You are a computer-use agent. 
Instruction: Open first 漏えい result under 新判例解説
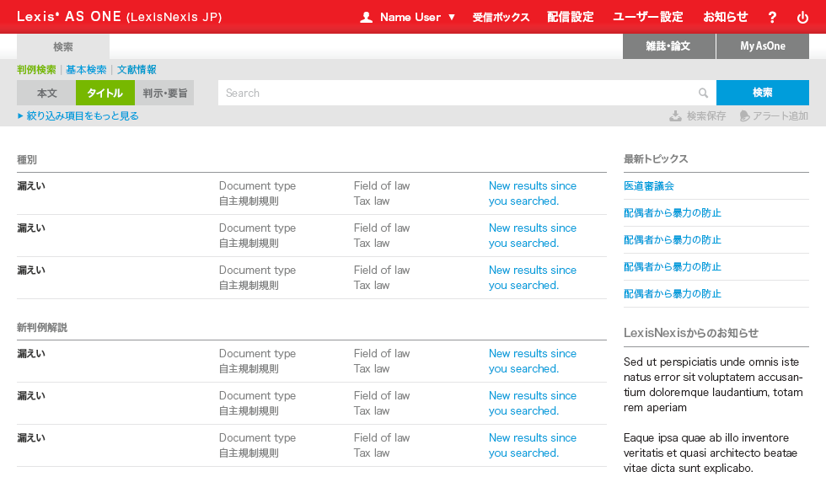[x=31, y=353]
